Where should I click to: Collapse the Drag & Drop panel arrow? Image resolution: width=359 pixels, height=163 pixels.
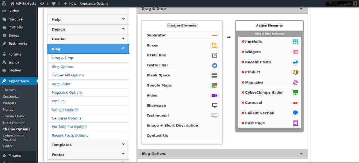click(301, 9)
